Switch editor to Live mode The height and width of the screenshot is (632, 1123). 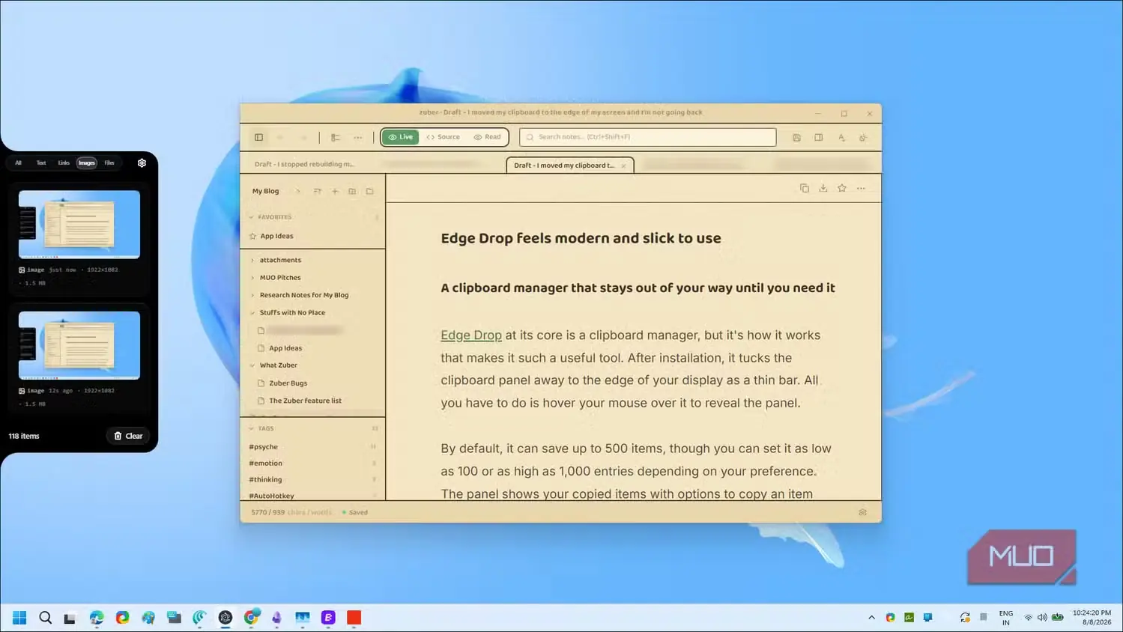pos(401,137)
